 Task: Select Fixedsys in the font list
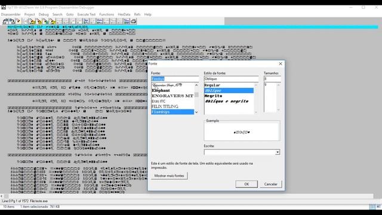[x=172, y=112]
